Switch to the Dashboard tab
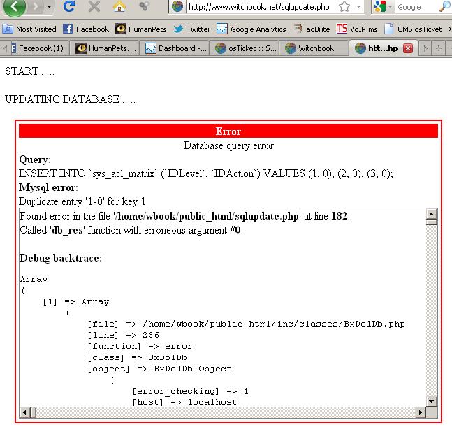 pyautogui.click(x=175, y=48)
